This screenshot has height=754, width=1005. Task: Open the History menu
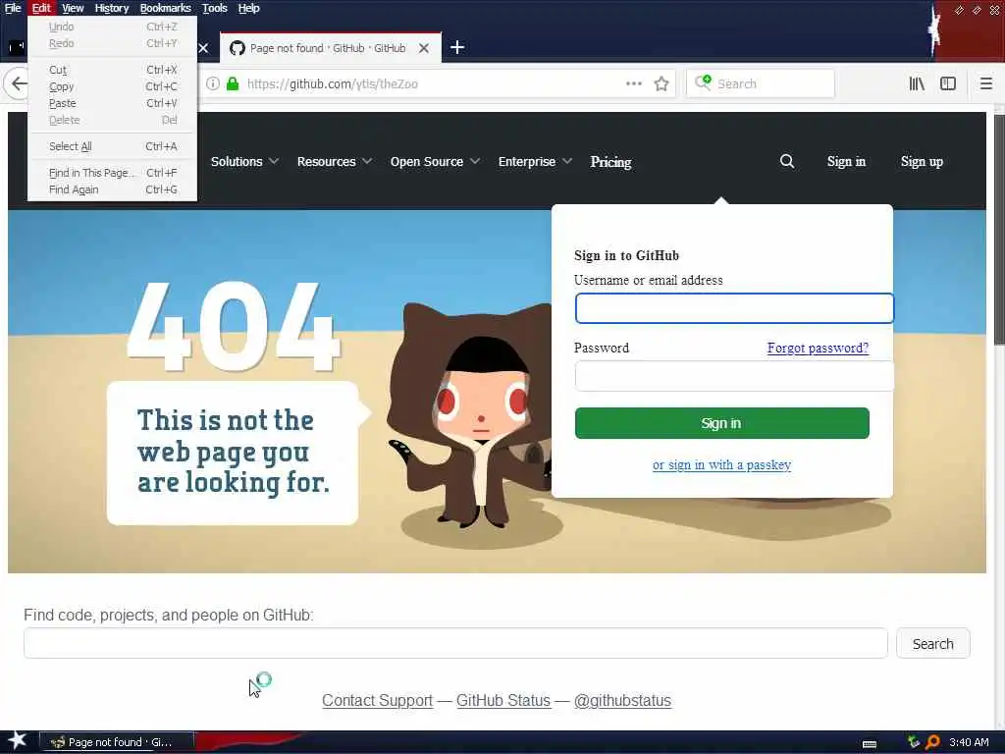pos(112,8)
